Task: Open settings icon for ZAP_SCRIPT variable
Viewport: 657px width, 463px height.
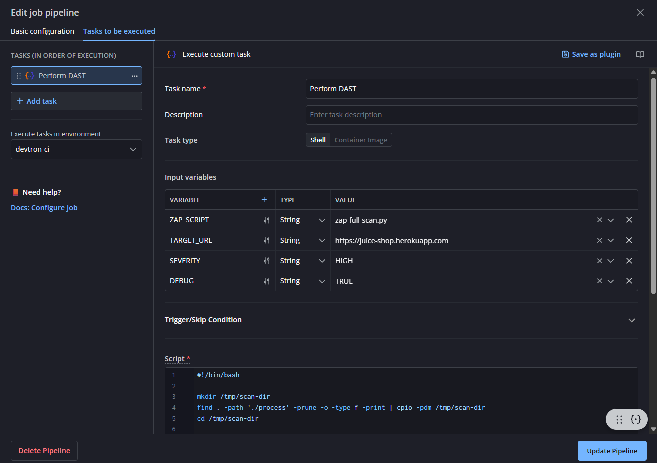Action: point(267,220)
